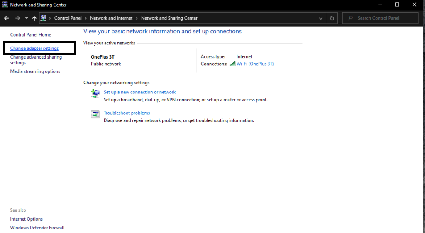Click the Troubleshoot problems icon
Image resolution: width=425 pixels, height=233 pixels.
[x=95, y=114]
